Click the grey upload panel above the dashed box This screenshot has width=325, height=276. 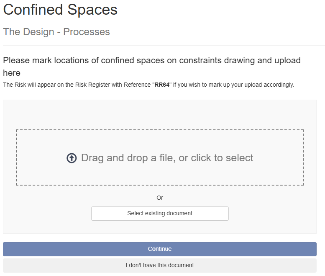click(160, 115)
